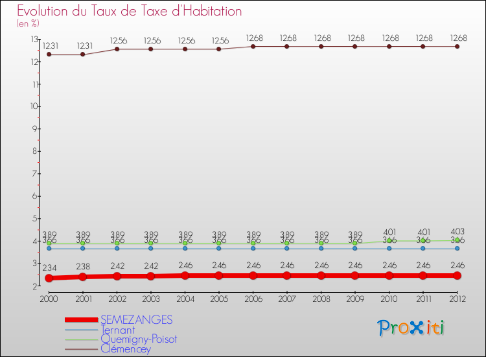Click the red SEMEZANGES legend line swatch

(x=82, y=320)
